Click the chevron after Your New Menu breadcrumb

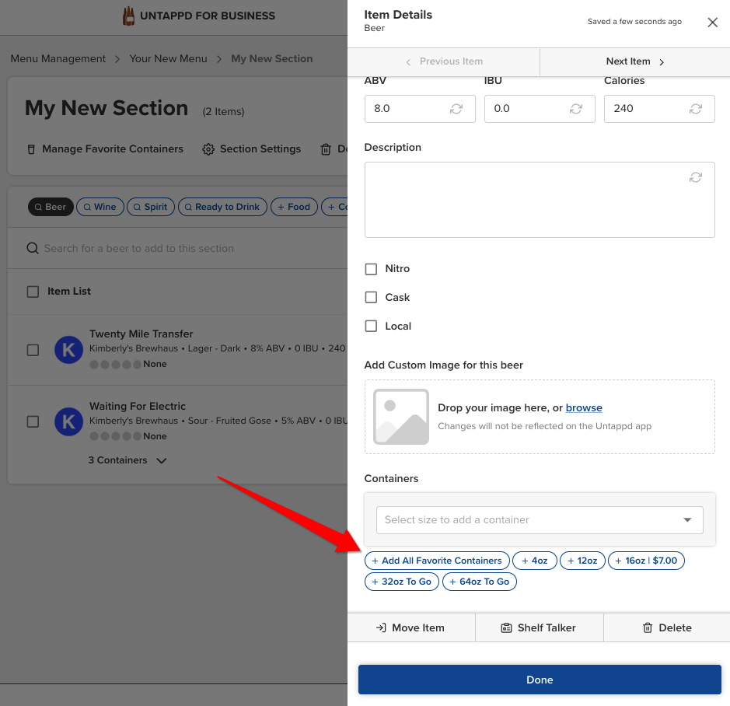218,59
